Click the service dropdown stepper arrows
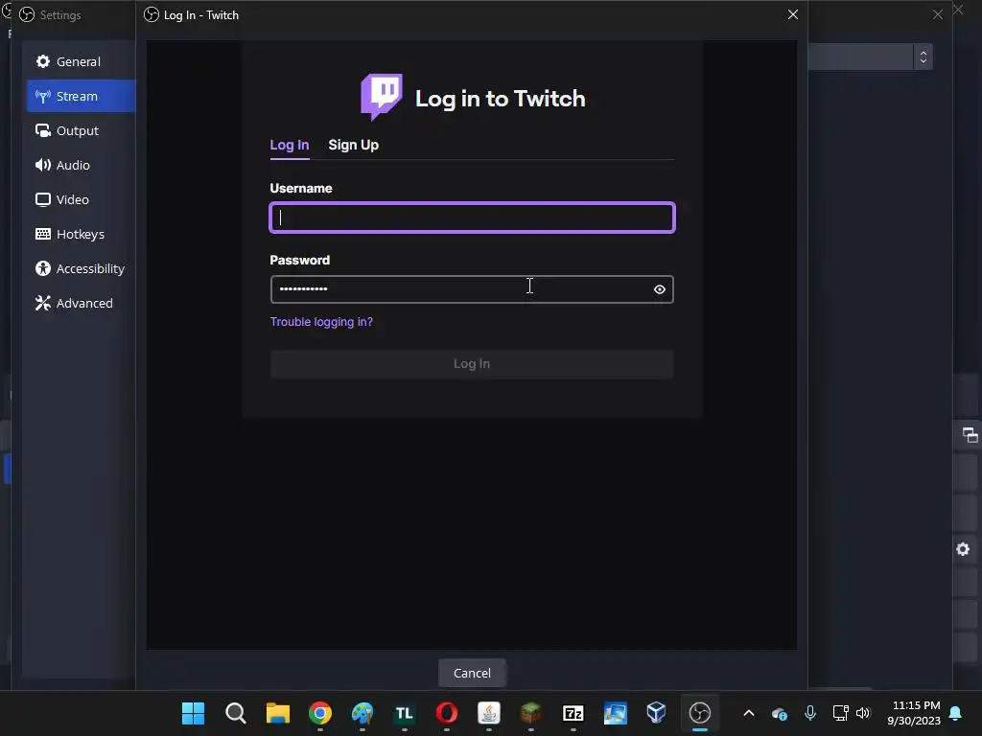The image size is (982, 736). pyautogui.click(x=924, y=57)
